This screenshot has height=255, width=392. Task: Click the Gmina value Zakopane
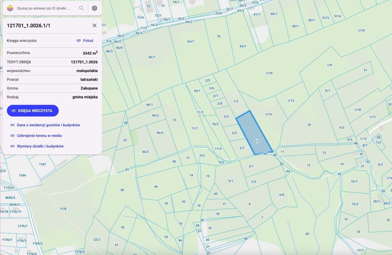(x=89, y=88)
